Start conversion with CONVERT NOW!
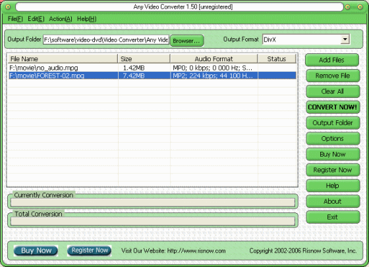This screenshot has height=267, width=369. 333,107
